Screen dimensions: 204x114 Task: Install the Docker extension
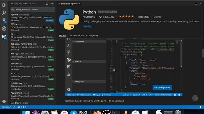click(x=51, y=70)
